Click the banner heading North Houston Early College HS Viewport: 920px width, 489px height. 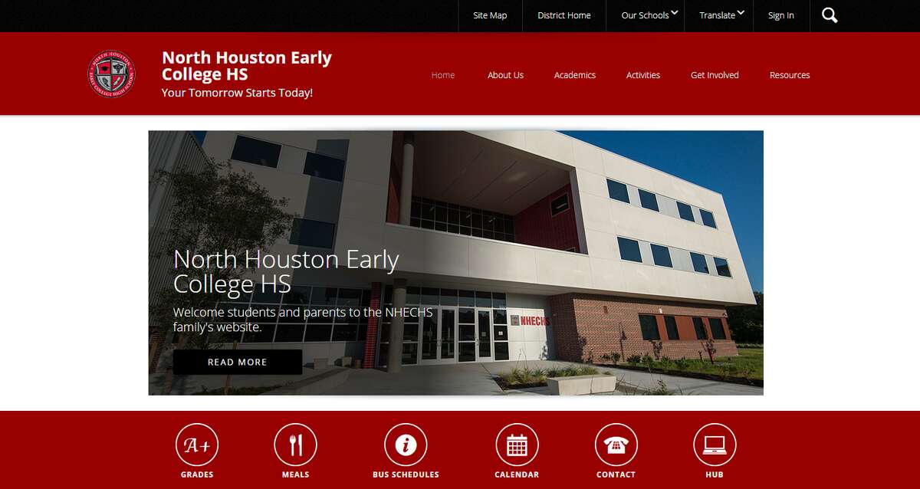coord(286,271)
